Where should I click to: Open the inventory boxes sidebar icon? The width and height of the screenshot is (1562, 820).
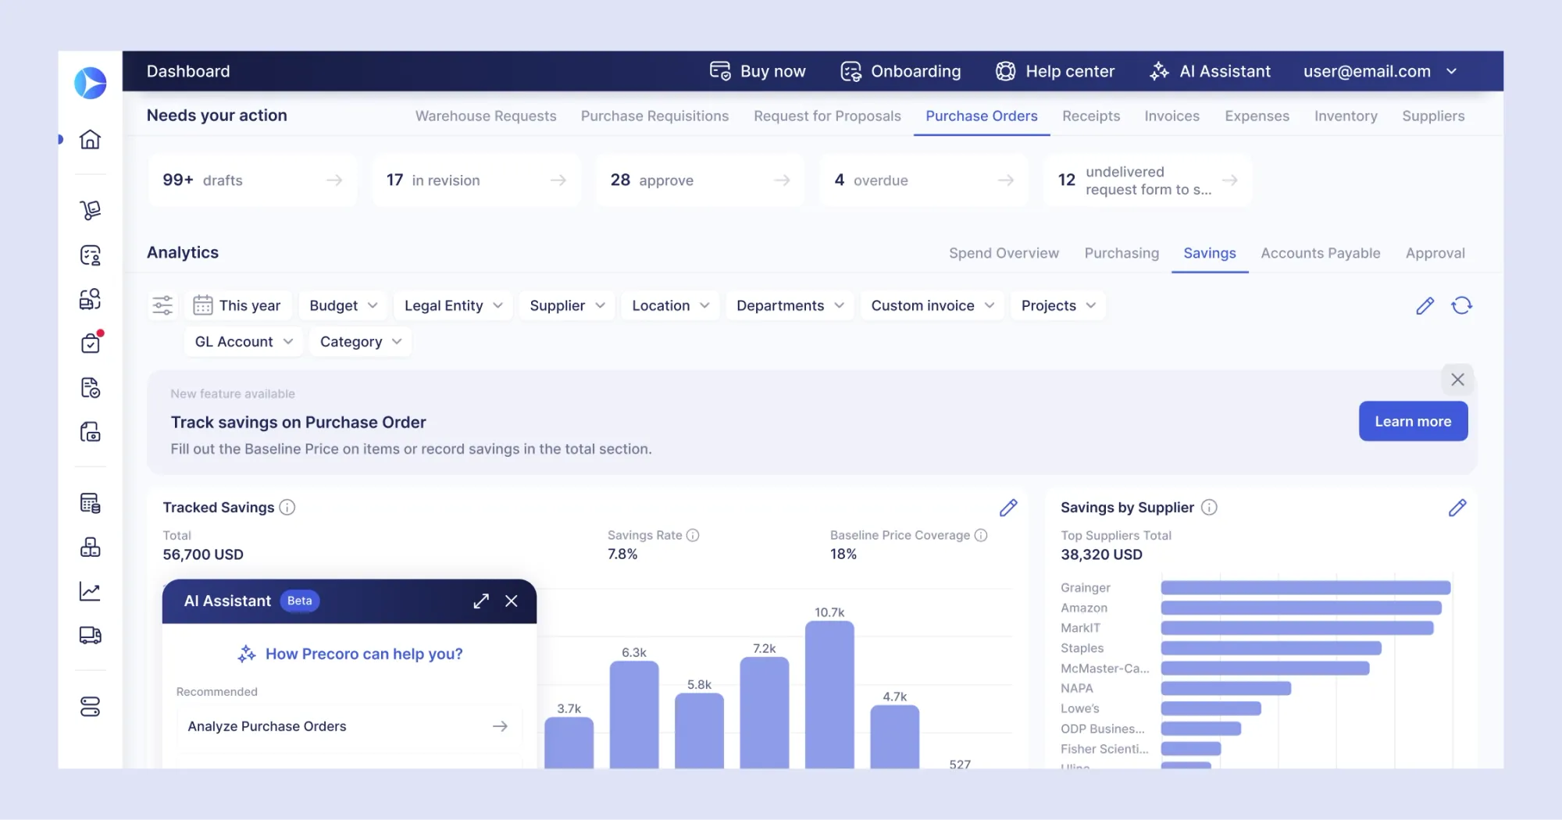point(90,547)
